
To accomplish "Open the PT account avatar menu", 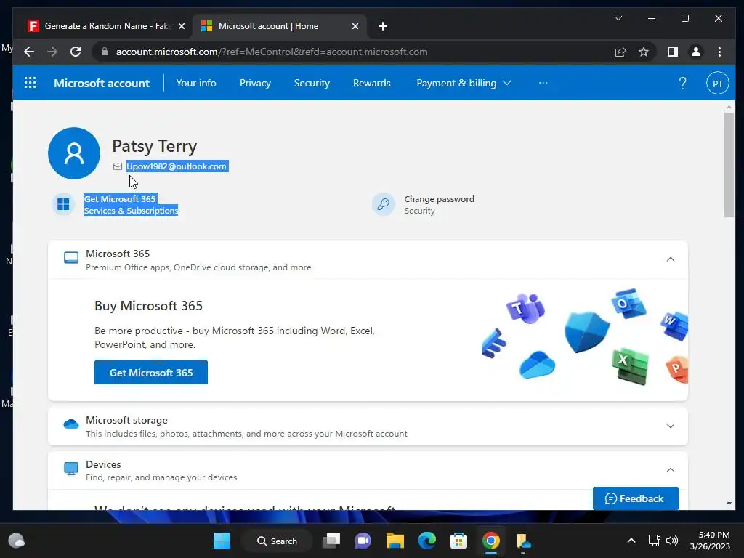I will tap(717, 83).
